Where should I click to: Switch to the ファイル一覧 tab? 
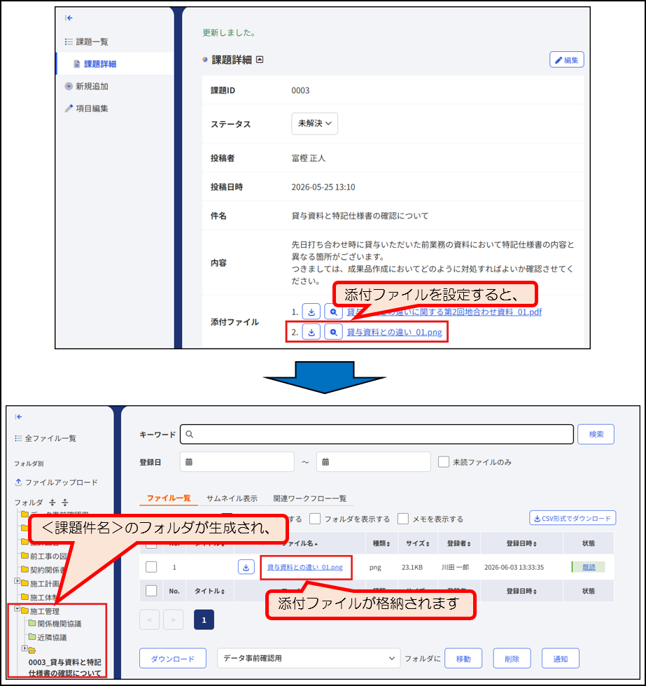tap(169, 498)
